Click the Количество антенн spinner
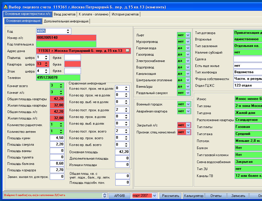This screenshot has height=201, width=262. point(61,131)
